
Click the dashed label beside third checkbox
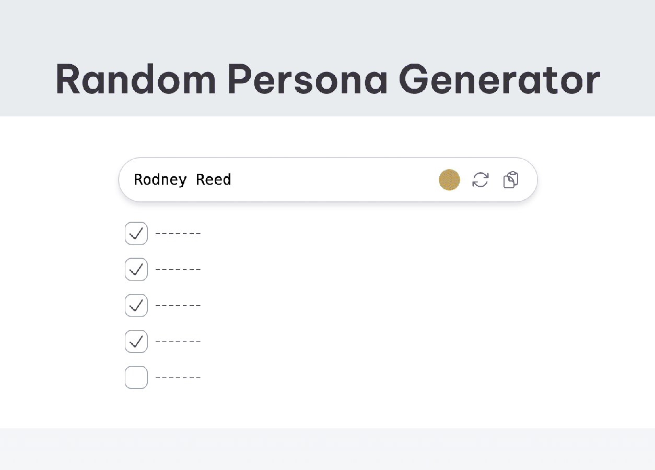coord(178,306)
